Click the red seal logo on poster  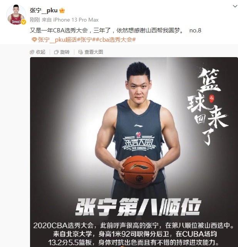click(212, 98)
